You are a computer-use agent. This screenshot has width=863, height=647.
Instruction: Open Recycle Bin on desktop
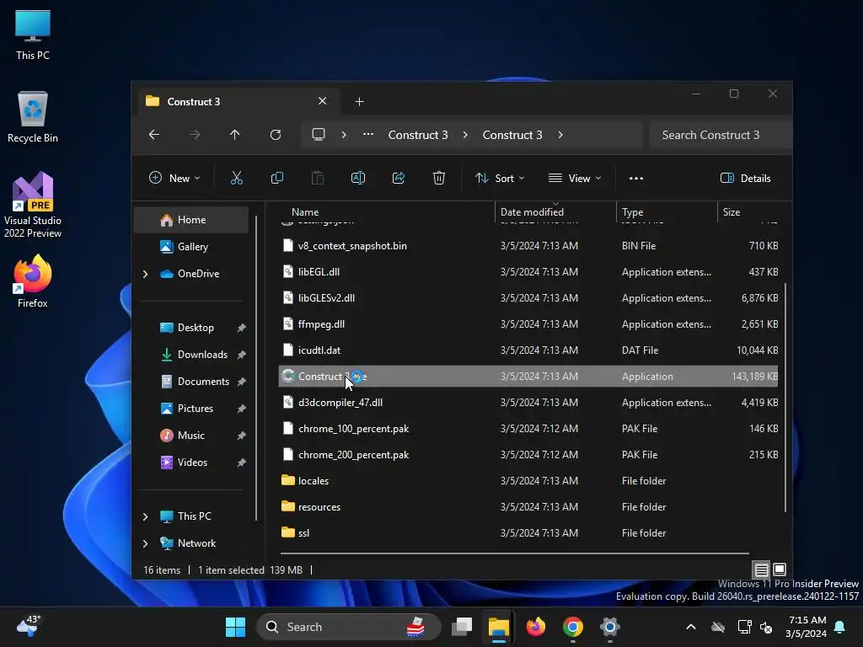click(x=33, y=117)
